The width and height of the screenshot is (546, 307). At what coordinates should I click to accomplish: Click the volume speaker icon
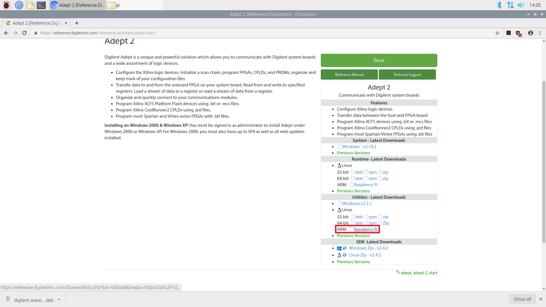click(x=521, y=5)
